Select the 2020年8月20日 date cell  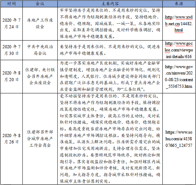[11, 76]
